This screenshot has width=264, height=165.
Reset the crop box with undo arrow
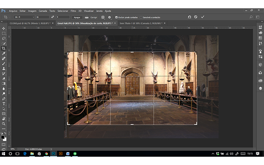[x=189, y=17]
